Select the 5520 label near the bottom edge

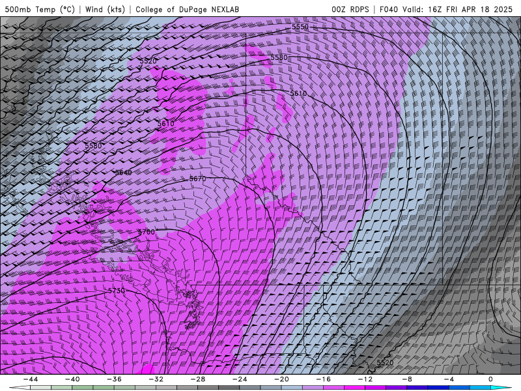[386, 363]
